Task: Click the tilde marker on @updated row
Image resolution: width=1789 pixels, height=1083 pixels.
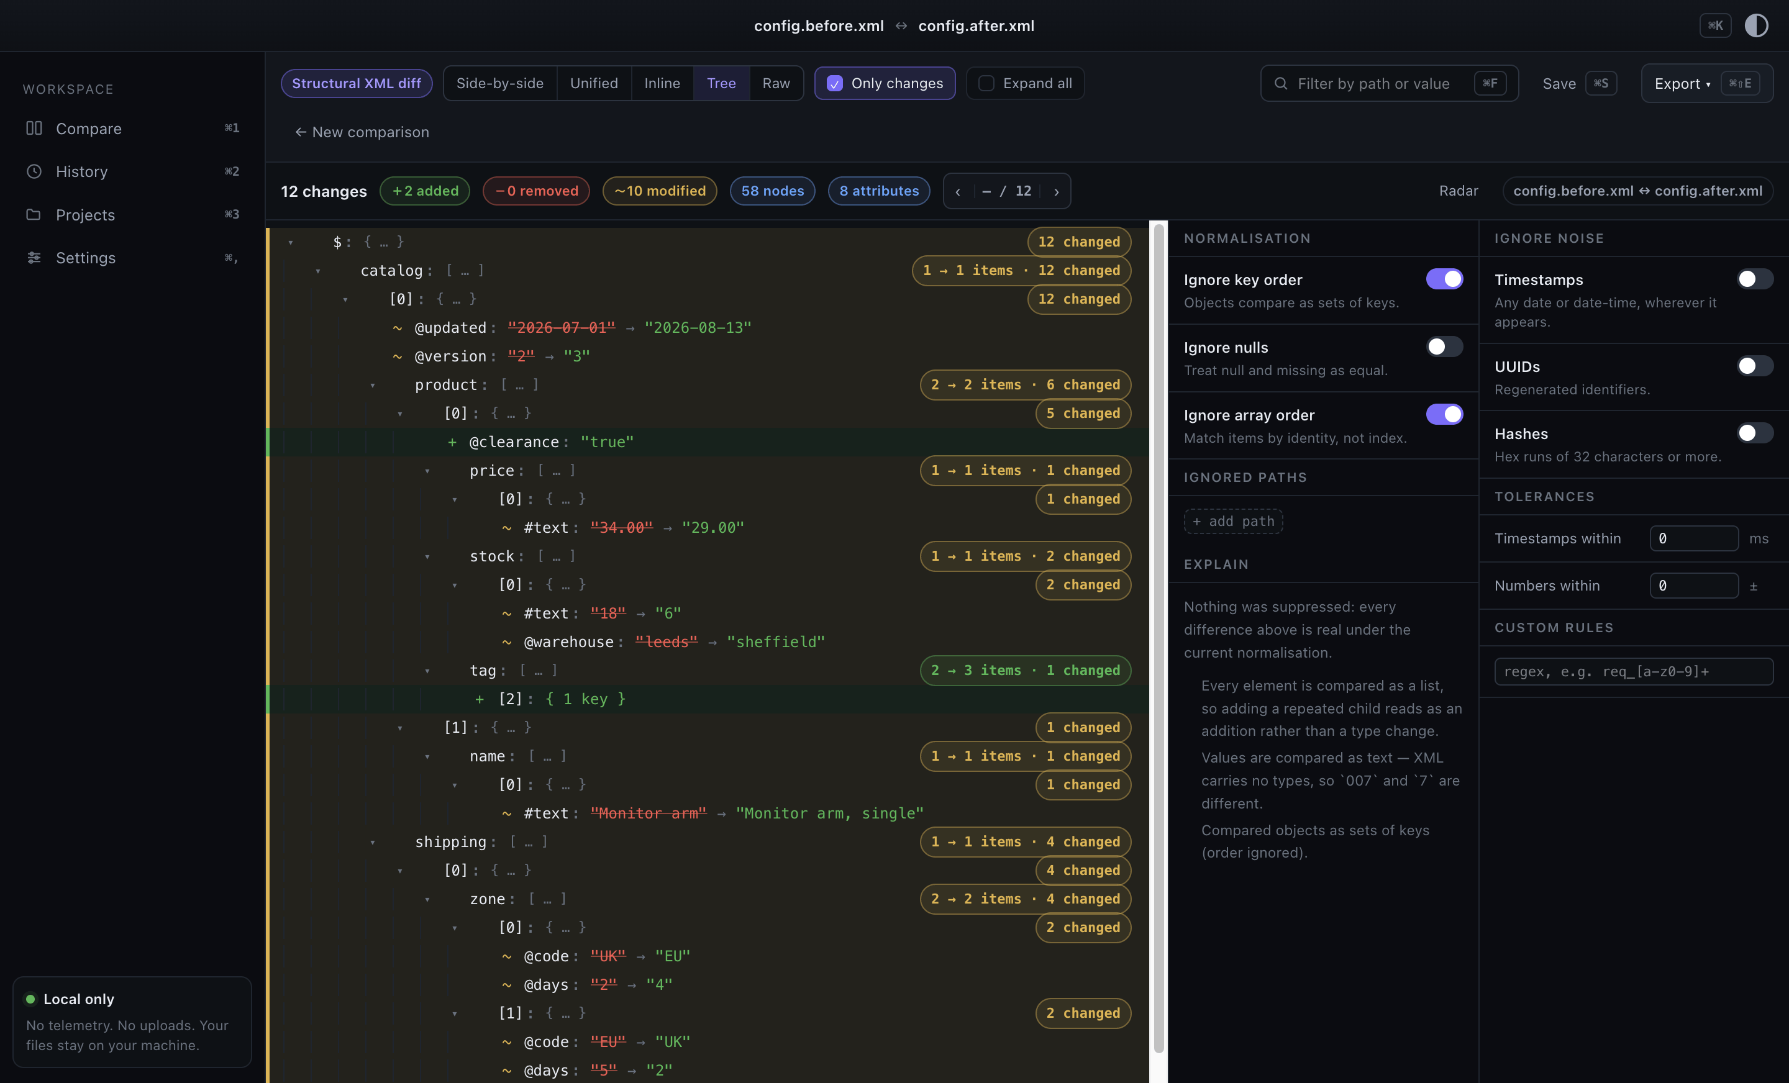Action: (397, 328)
